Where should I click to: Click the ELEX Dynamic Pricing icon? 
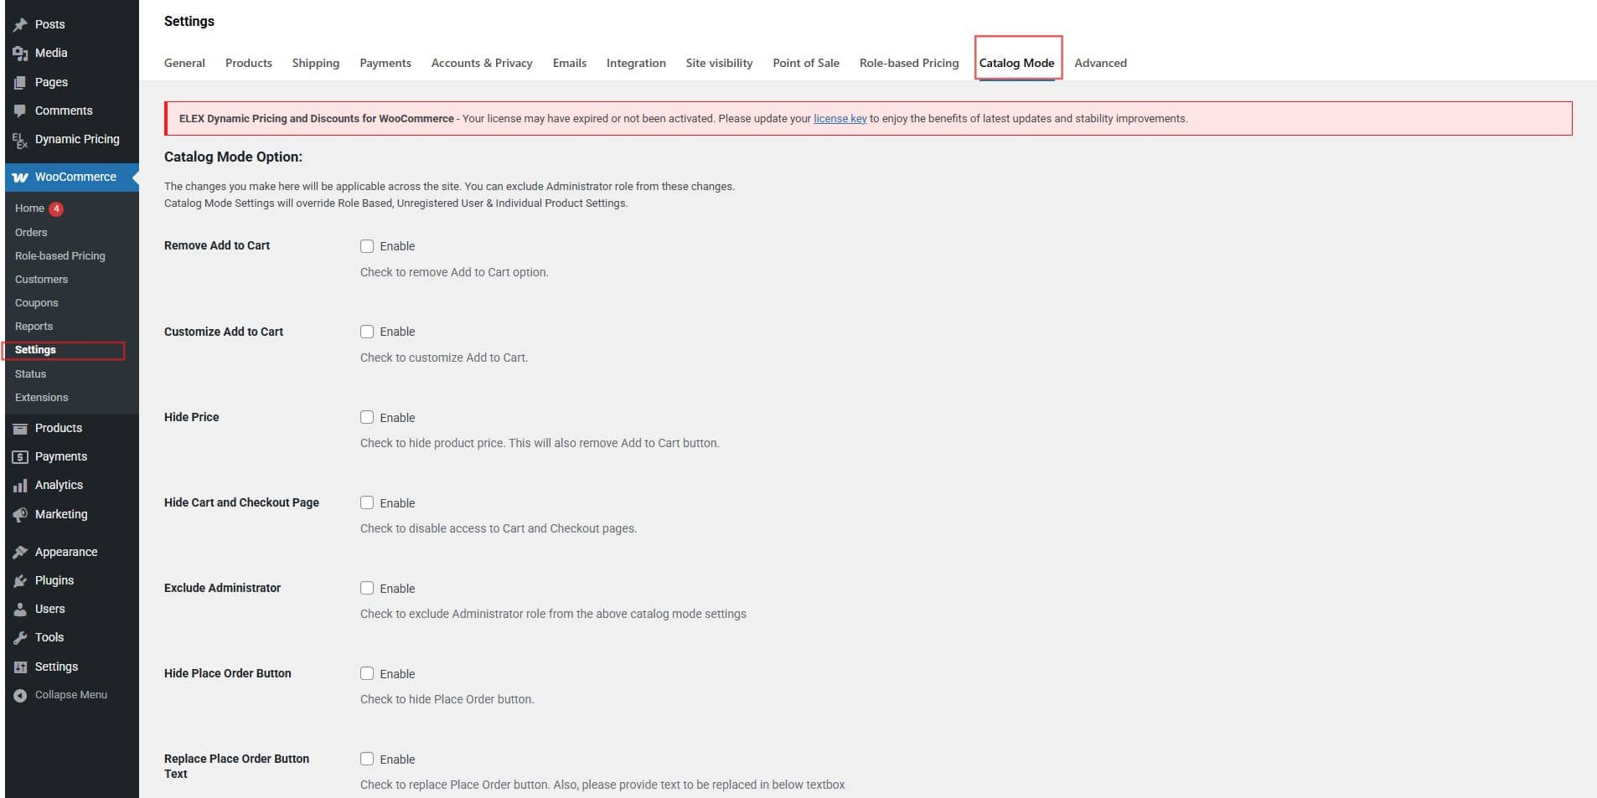point(20,140)
